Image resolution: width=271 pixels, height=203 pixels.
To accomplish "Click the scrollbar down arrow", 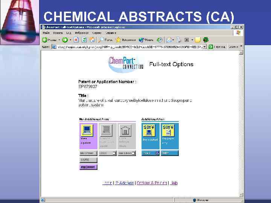I will 241,195.
